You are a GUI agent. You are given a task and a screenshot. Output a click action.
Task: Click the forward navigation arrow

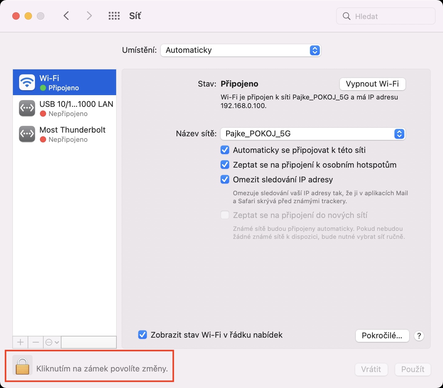coord(89,16)
